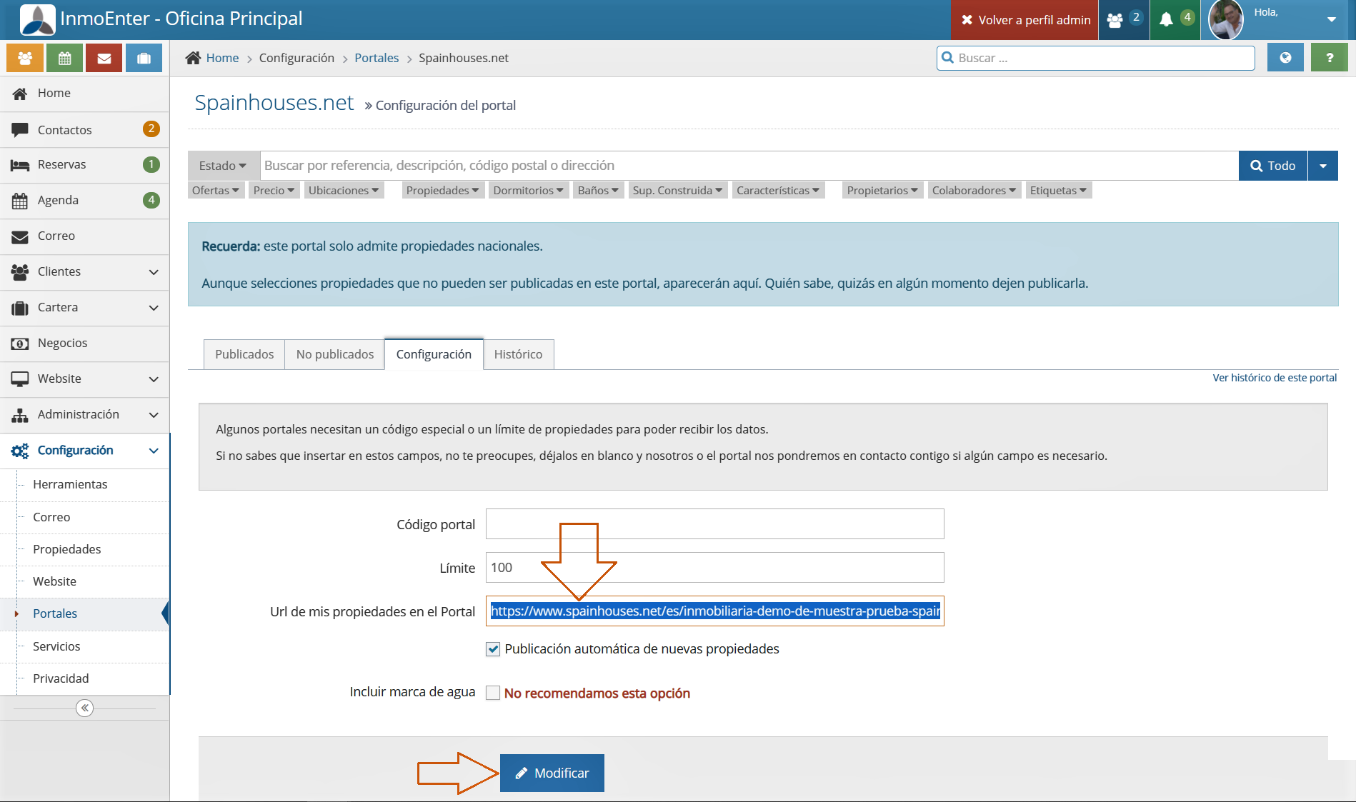Viewport: 1356px width, 802px height.
Task: Select the Configuración tab
Action: (x=434, y=354)
